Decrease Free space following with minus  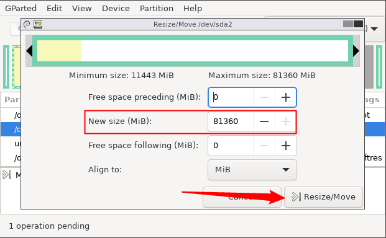pyautogui.click(x=264, y=146)
